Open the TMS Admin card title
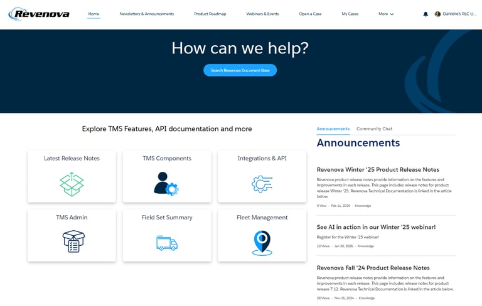 [x=72, y=218]
